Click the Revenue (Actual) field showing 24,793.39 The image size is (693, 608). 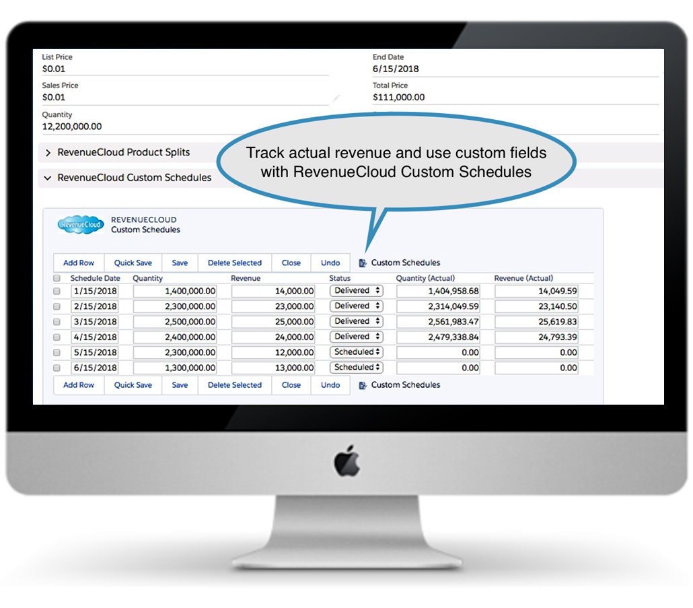536,337
